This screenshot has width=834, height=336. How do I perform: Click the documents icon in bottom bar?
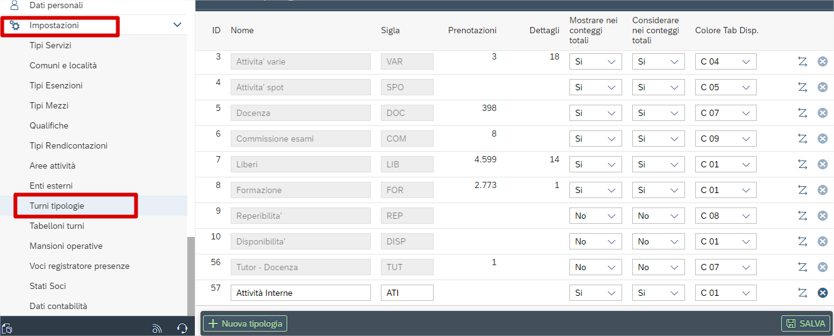pos(8,328)
